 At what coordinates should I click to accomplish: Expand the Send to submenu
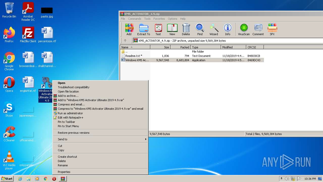[100, 139]
